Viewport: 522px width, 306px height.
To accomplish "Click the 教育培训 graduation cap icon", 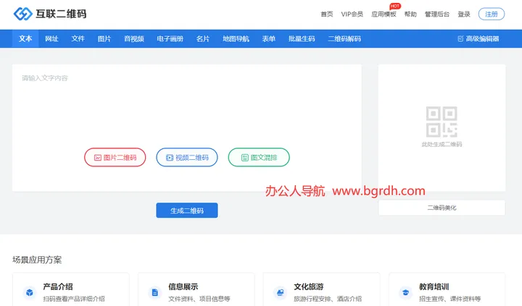I will pos(405,292).
